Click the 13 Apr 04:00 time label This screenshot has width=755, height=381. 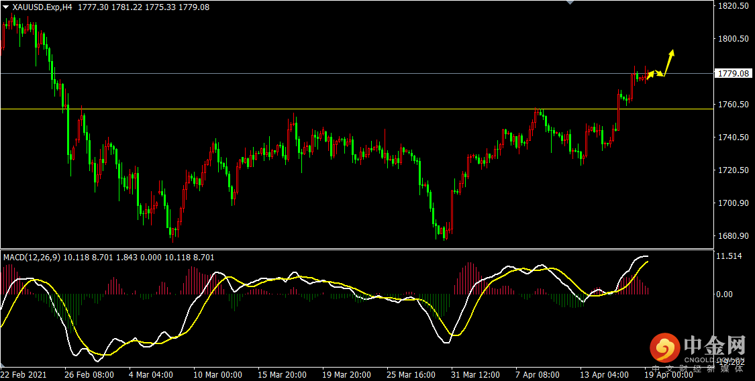point(604,375)
